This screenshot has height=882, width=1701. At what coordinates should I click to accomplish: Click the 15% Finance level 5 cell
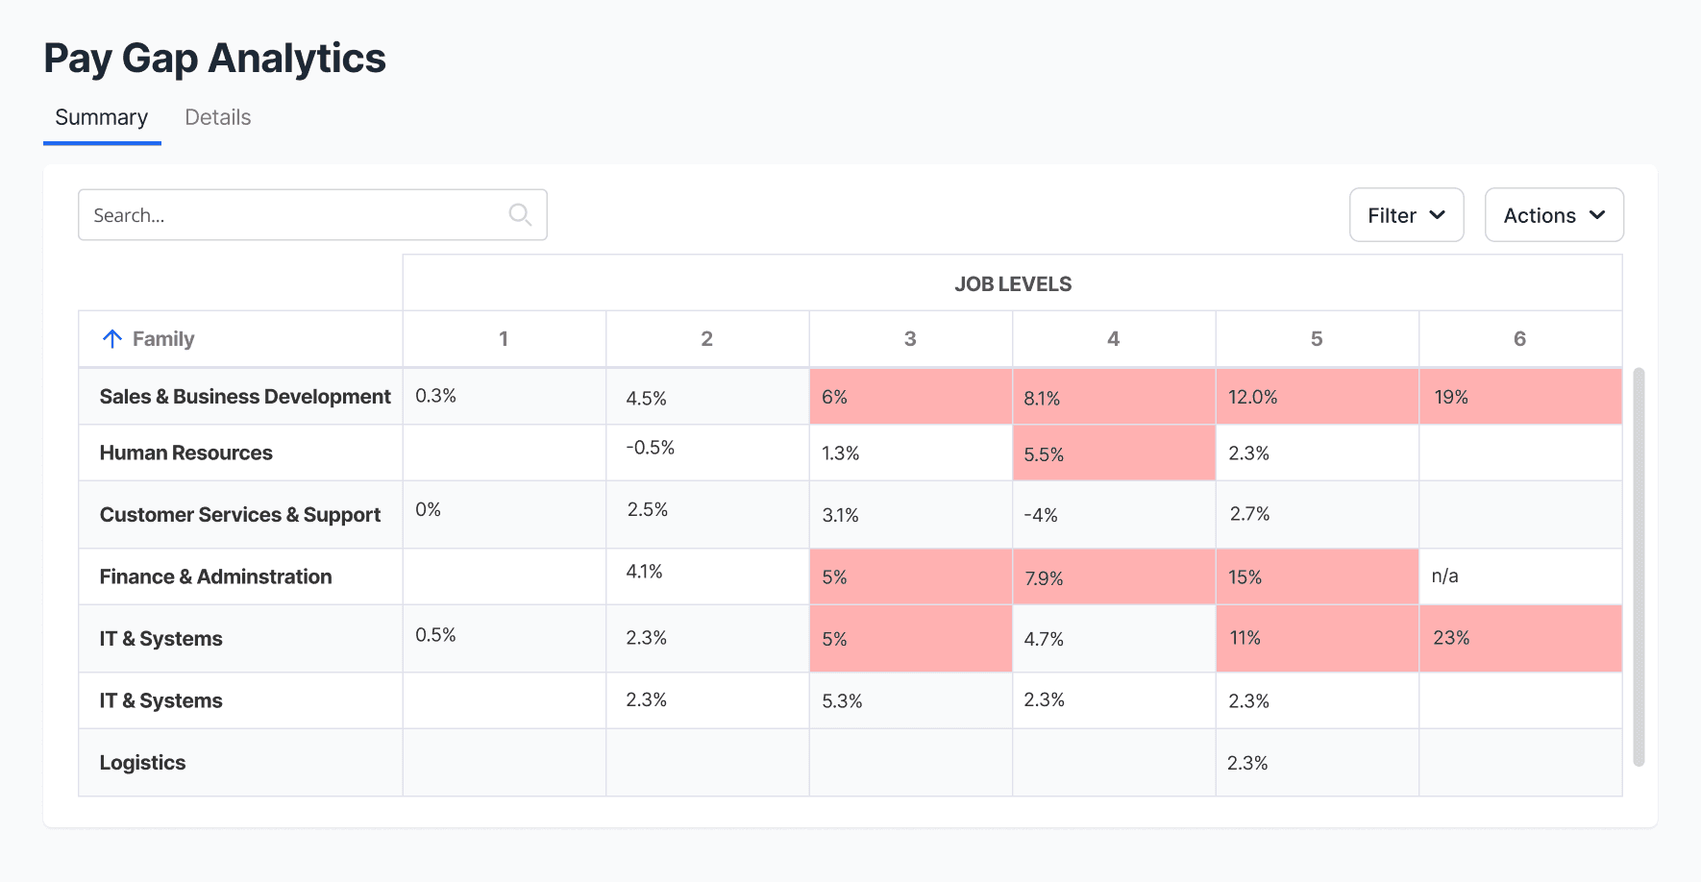point(1318,576)
